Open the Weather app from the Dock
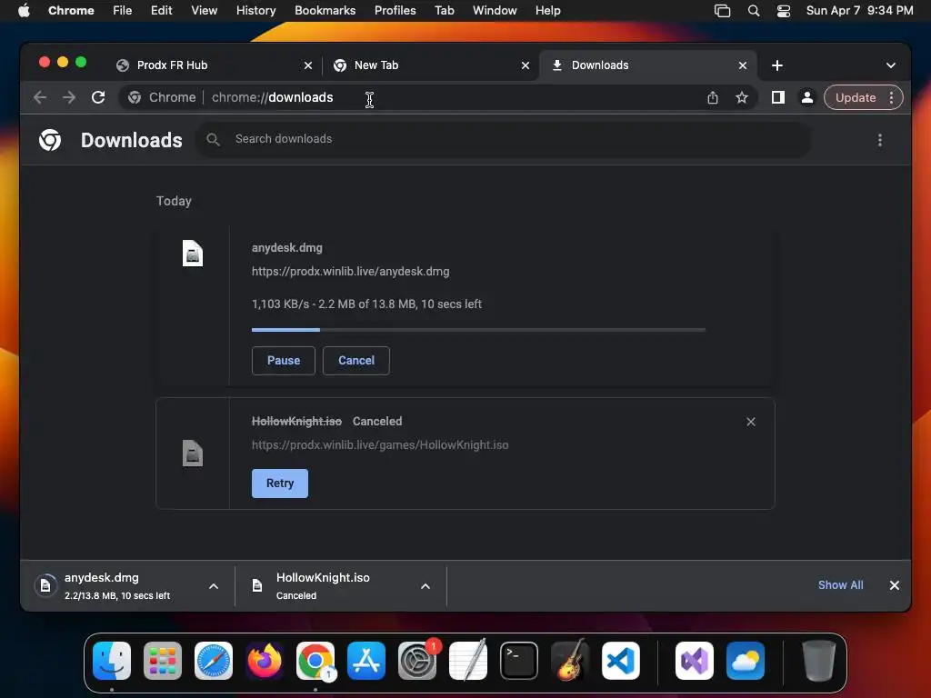This screenshot has height=698, width=931. [746, 661]
